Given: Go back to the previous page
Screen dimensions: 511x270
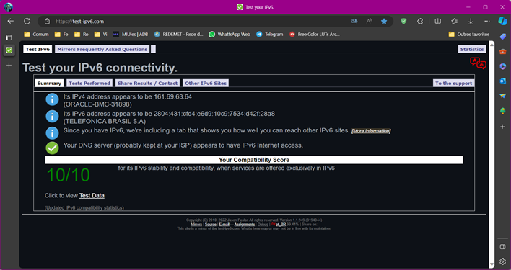Looking at the screenshot, I should click(10, 21).
